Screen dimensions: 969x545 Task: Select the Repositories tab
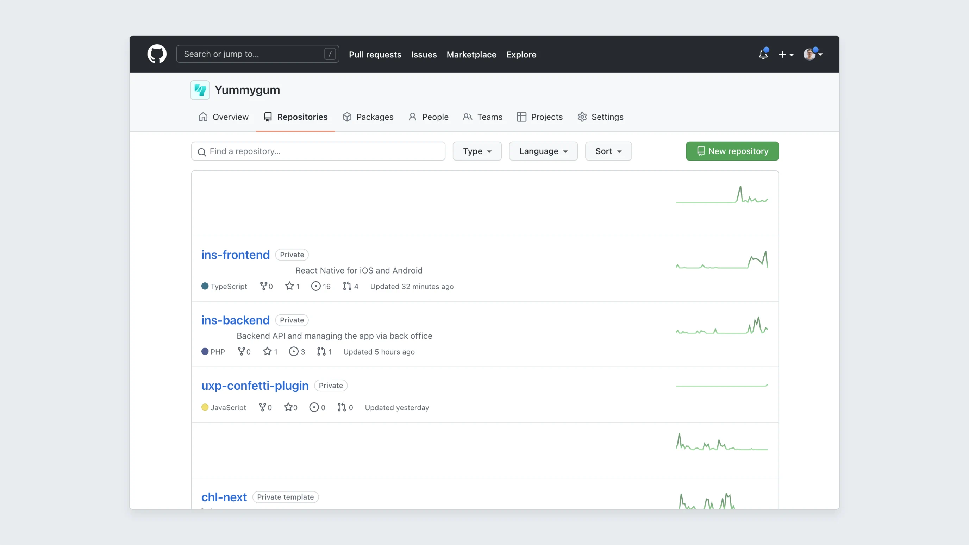click(x=296, y=117)
